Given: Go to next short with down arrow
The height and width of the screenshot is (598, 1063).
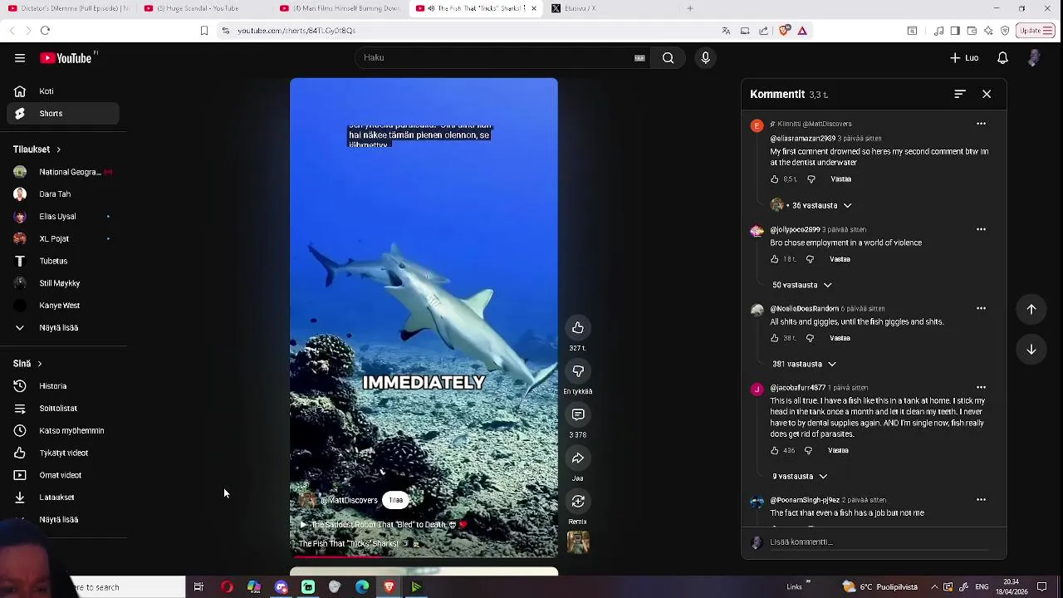Looking at the screenshot, I should 1031,350.
